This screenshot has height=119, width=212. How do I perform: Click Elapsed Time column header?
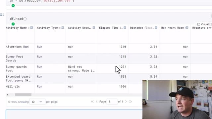pyautogui.click(x=109, y=28)
